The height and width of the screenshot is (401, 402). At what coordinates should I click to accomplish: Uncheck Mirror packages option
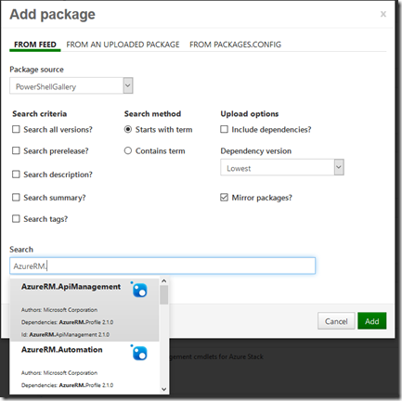coord(224,198)
